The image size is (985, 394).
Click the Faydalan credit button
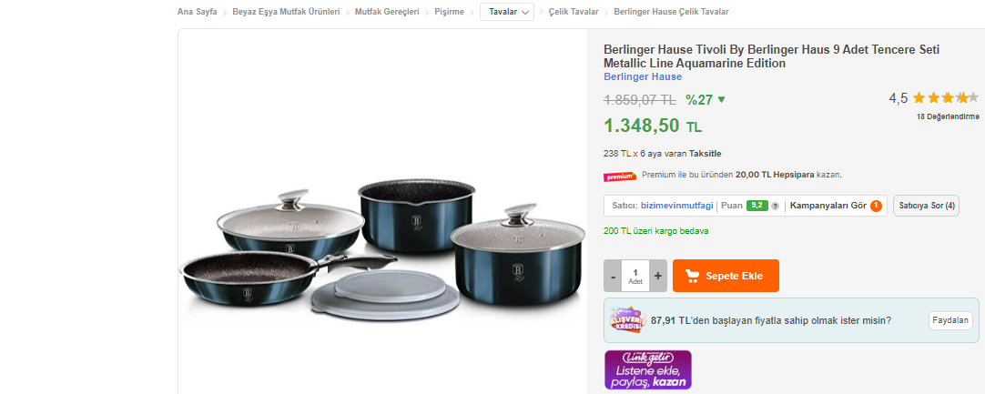(x=949, y=320)
